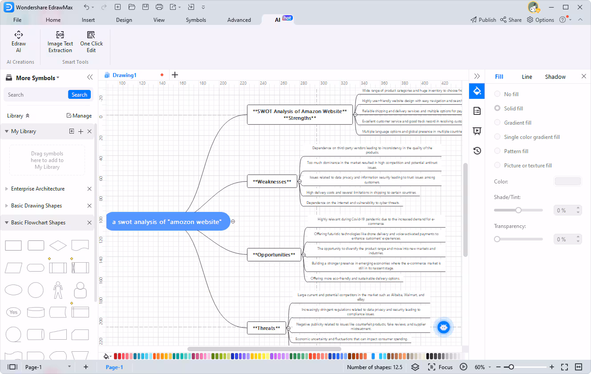Expand the Basic Drawing Shapes section
The width and height of the screenshot is (591, 374).
7,206
